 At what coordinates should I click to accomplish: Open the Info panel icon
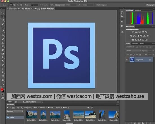point(122,26)
